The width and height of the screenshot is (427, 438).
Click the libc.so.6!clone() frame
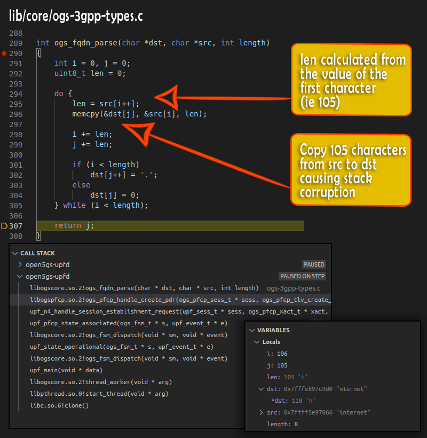(x=59, y=405)
